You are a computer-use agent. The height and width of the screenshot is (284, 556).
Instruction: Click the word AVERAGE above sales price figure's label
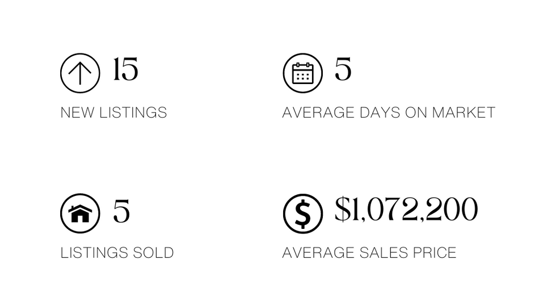tap(318, 253)
